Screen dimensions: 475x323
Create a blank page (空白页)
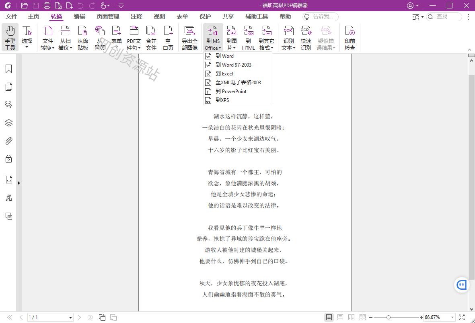168,37
